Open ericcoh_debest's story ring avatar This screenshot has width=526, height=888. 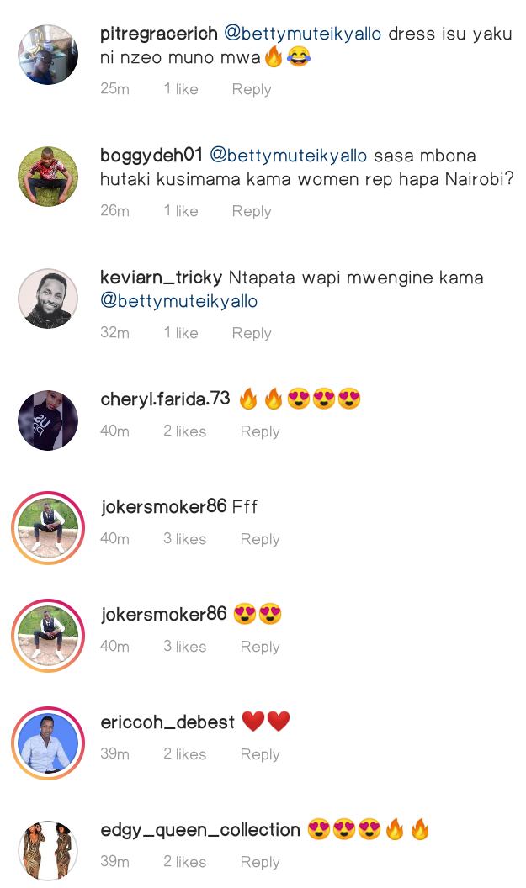[x=48, y=743]
